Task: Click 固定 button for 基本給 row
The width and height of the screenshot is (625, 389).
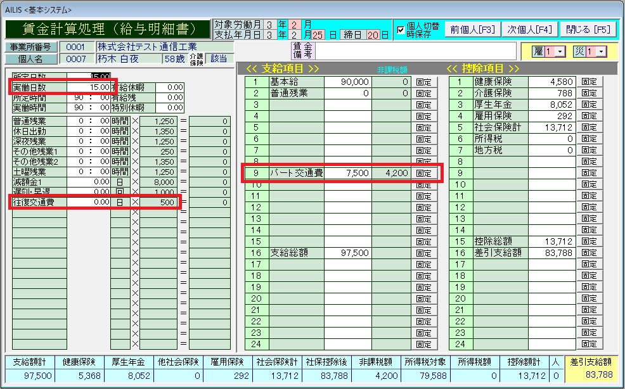Action: tap(423, 82)
